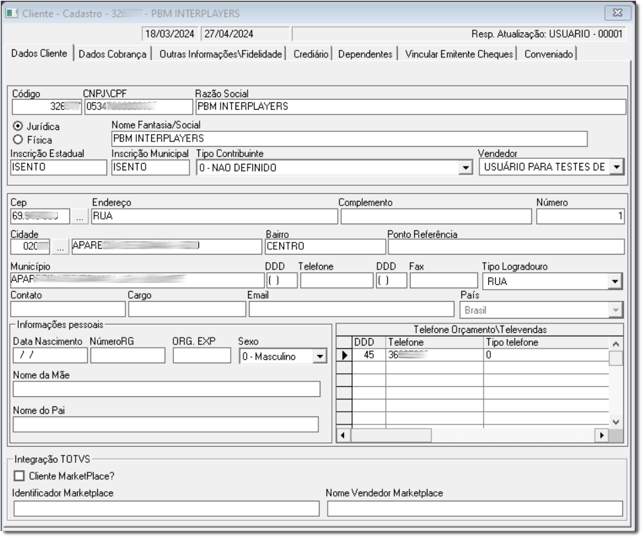
Task: Click the date field showing 18/03/2024
Action: click(x=170, y=34)
